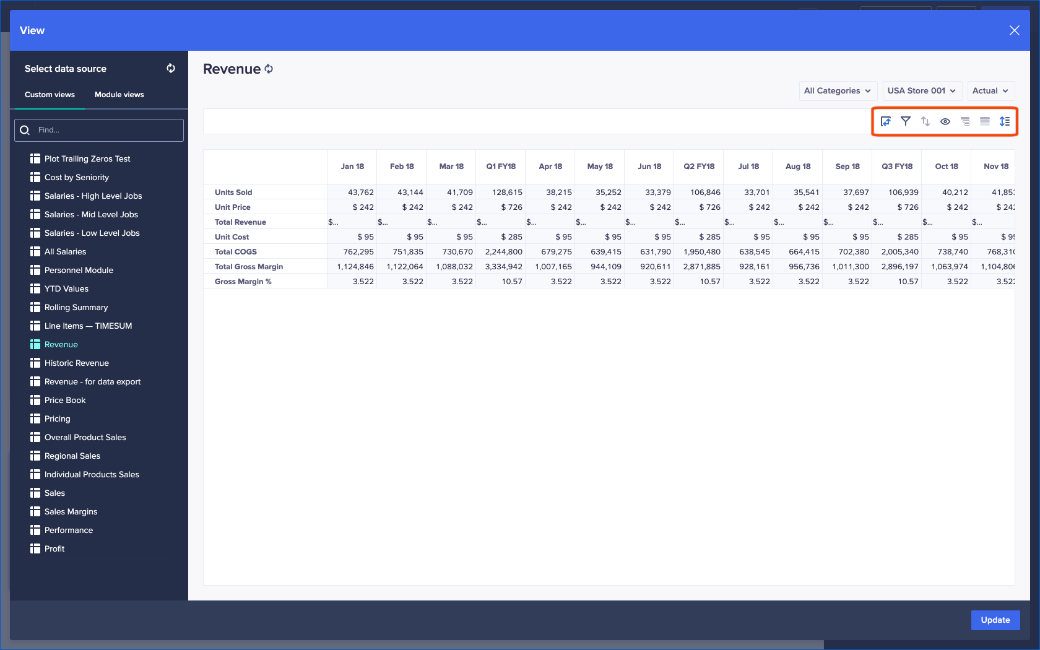Select the Historic Revenue data source
This screenshot has width=1040, height=650.
(x=77, y=363)
